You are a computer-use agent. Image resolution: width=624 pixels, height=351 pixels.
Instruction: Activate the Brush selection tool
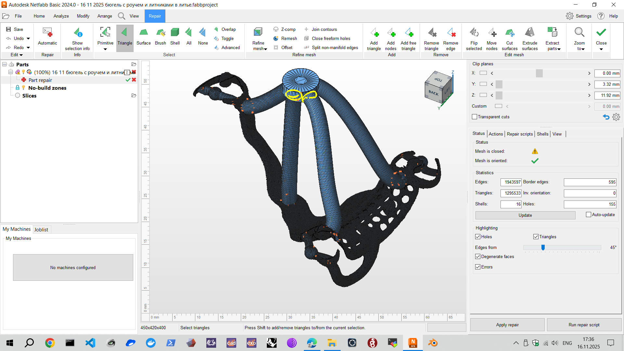[x=160, y=37]
